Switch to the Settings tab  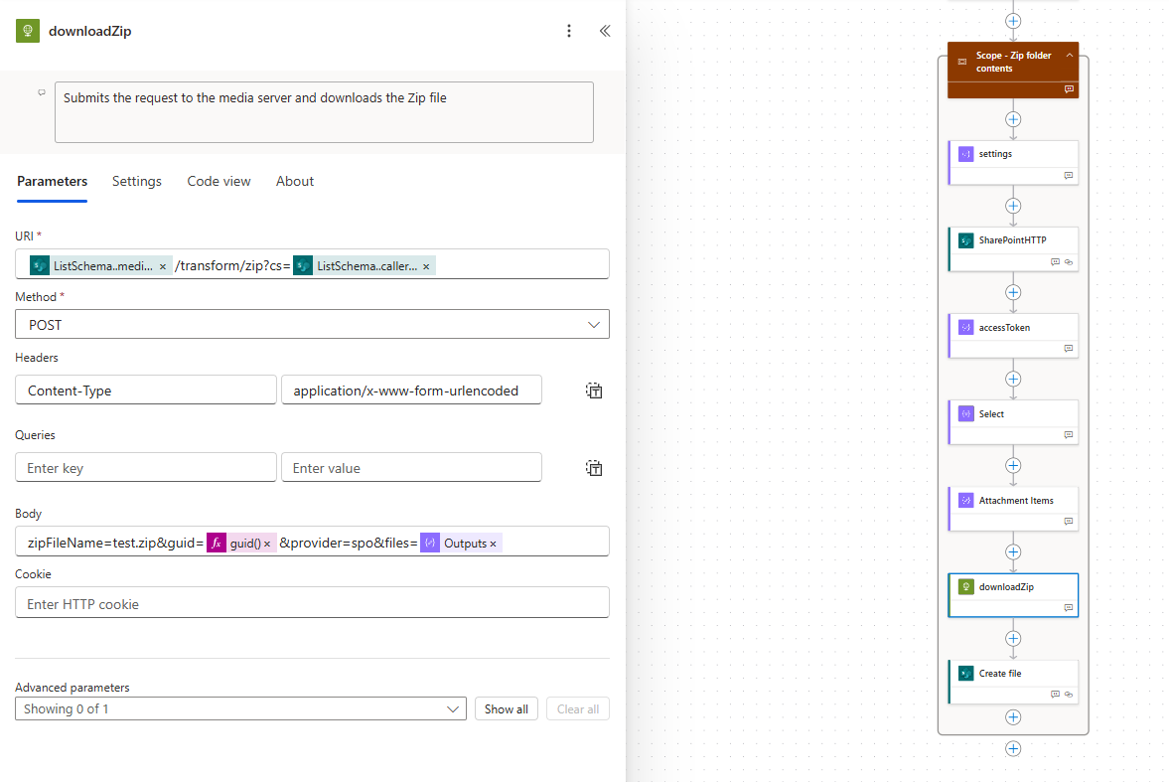[136, 181]
